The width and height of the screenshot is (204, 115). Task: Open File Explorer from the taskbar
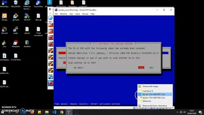47,112
